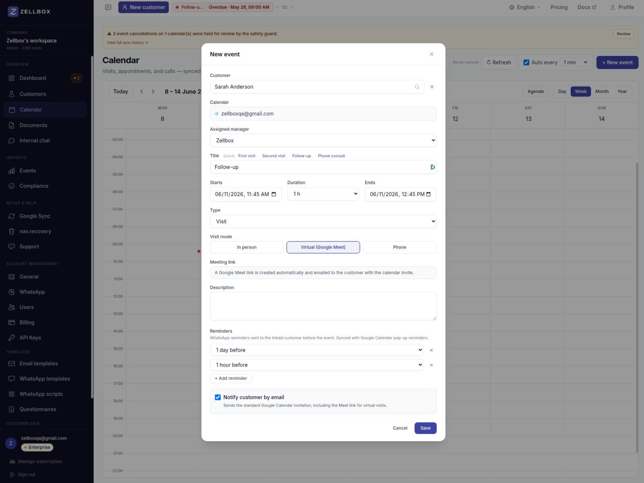Open the Dashboard sidebar icon

pyautogui.click(x=12, y=78)
